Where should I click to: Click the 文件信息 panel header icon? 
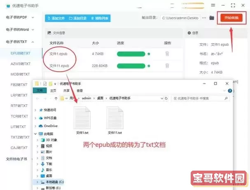coord(49,33)
